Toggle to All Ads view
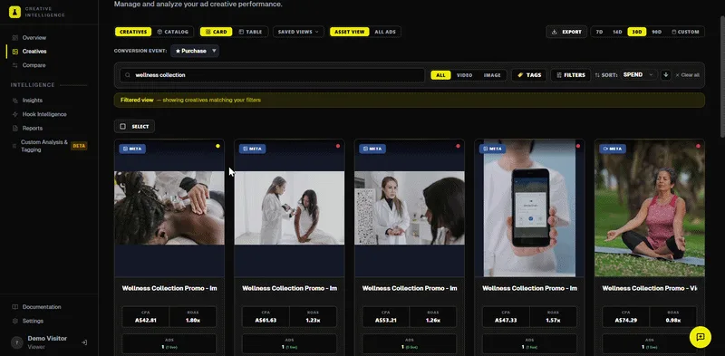This screenshot has width=725, height=356. pyautogui.click(x=385, y=32)
